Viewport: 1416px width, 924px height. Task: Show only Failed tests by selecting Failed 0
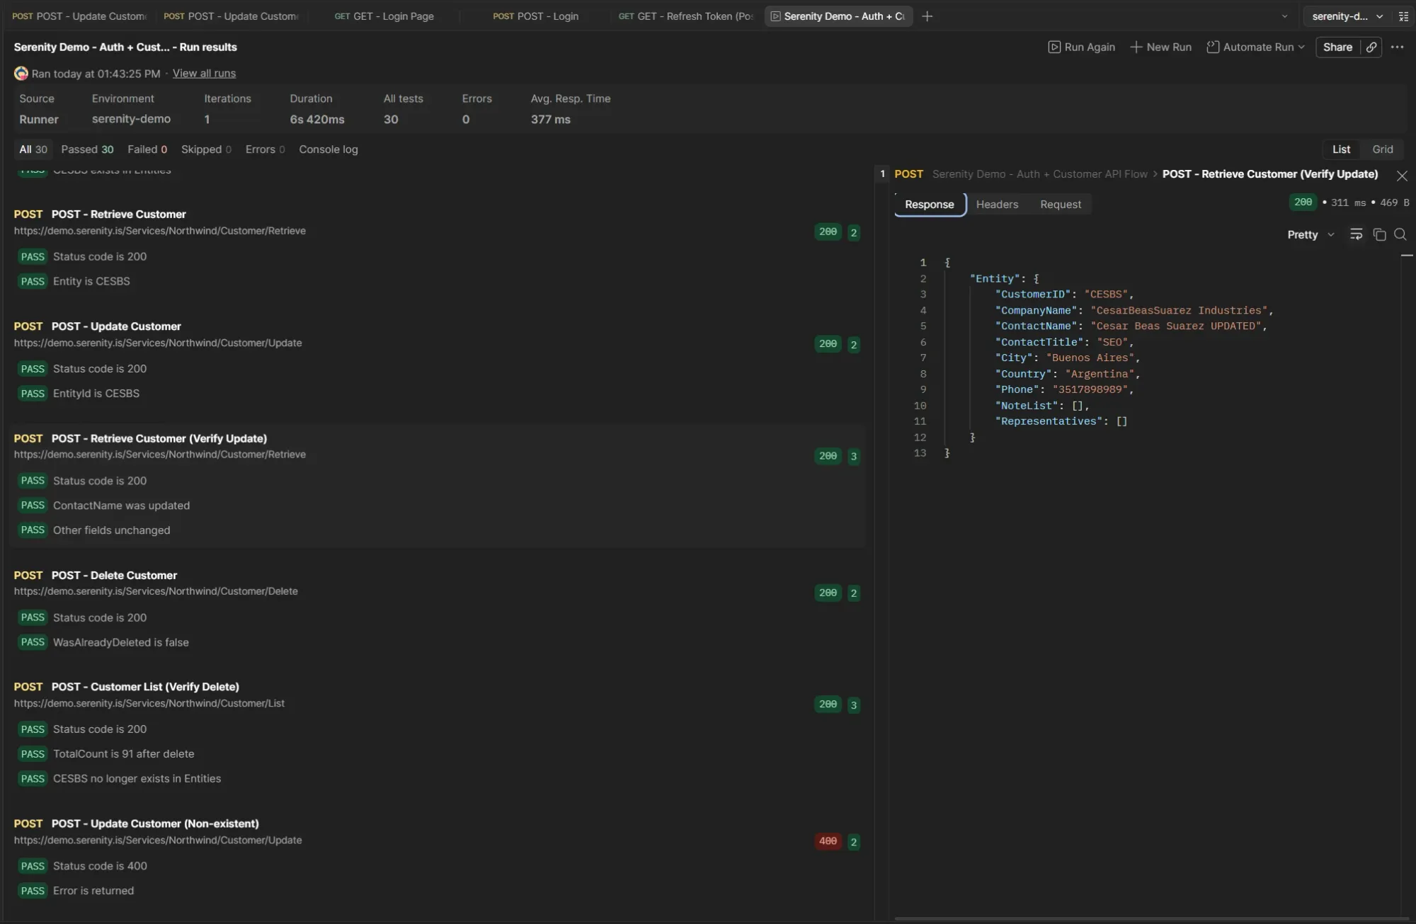[x=147, y=149]
